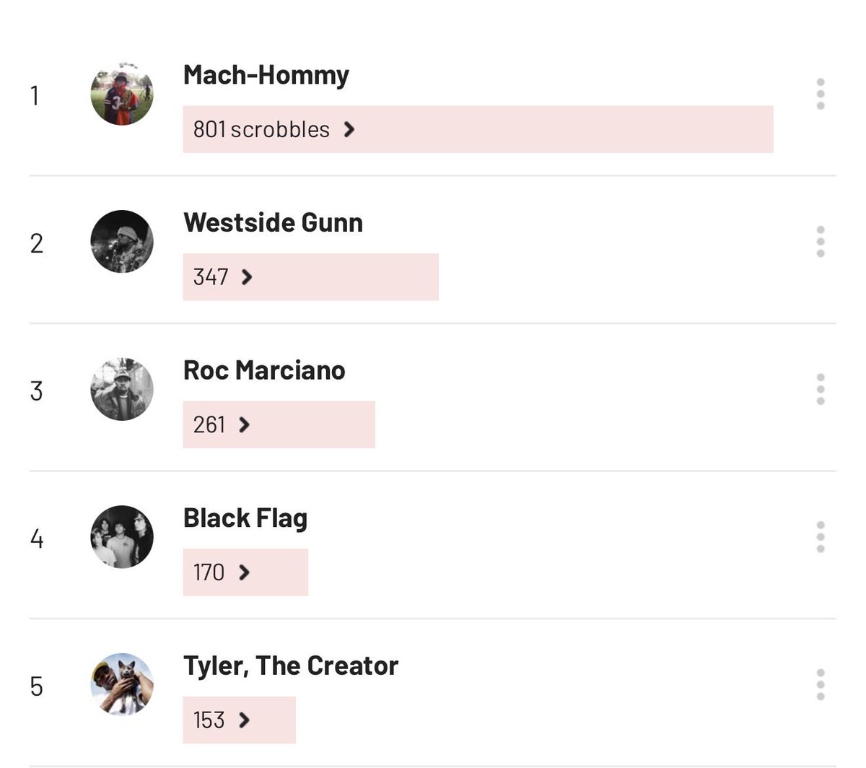Open the Roc Marciano artist name link

coord(264,370)
